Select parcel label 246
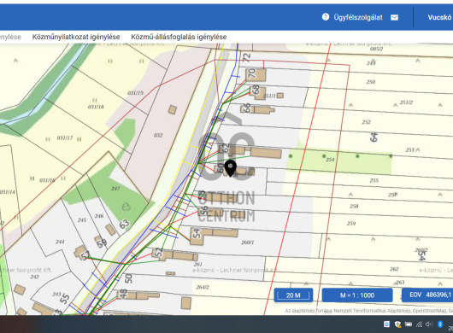453x333 pixels. click(x=99, y=216)
